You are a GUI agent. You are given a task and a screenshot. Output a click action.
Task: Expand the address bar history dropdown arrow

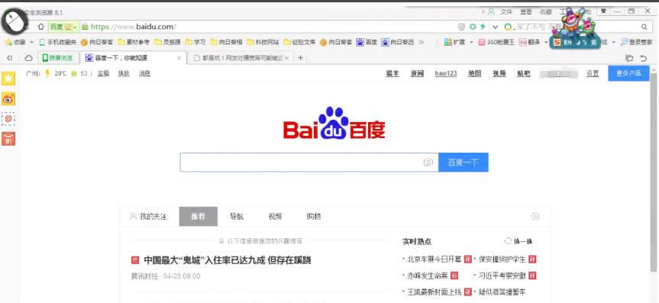(x=495, y=27)
